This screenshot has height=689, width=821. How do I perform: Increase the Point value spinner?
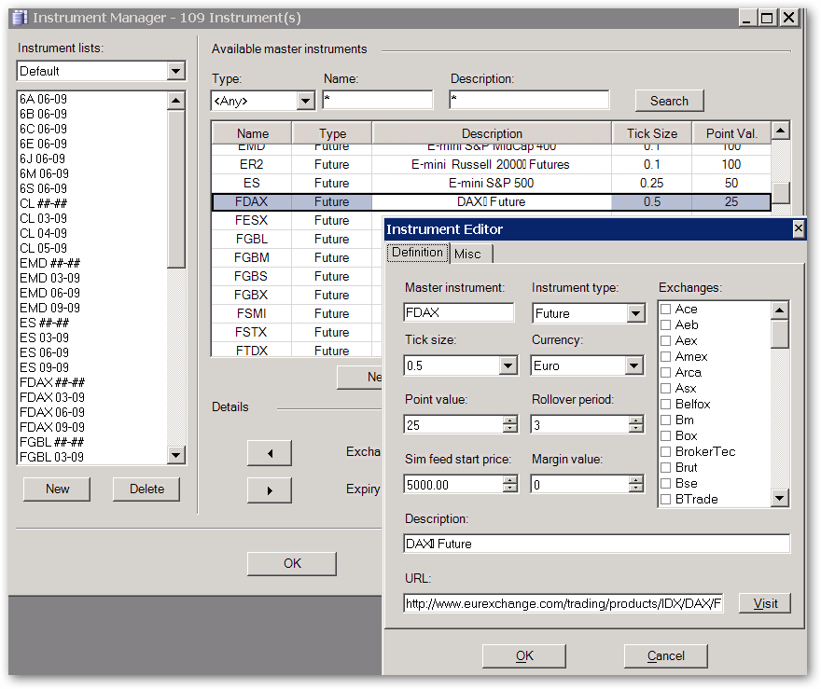(x=509, y=420)
